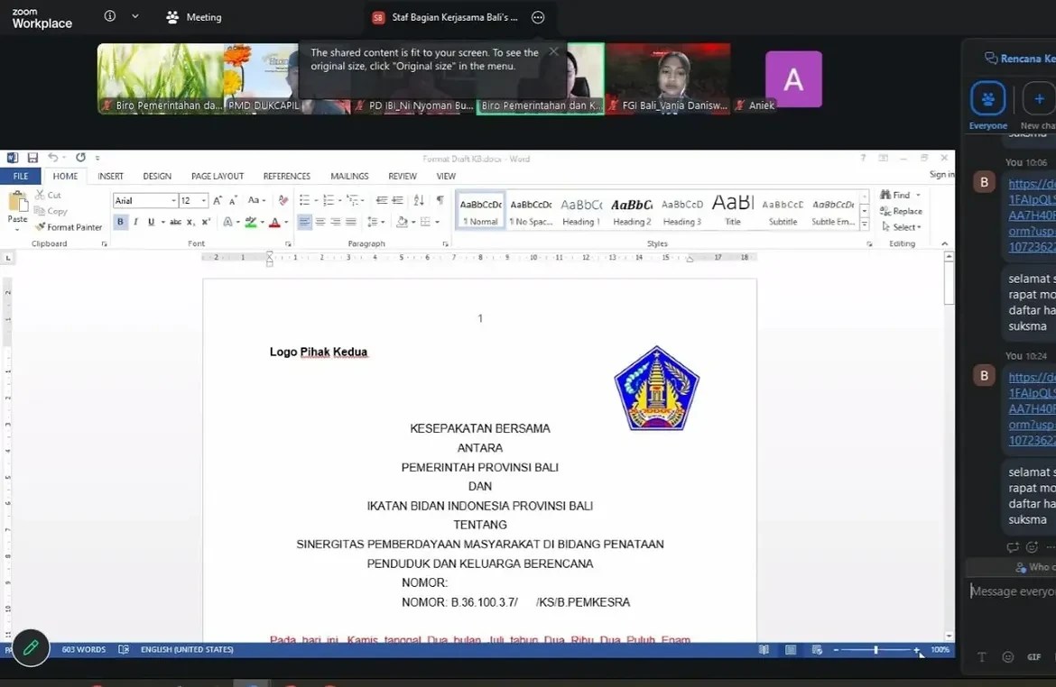The width and height of the screenshot is (1056, 687).
Task: Open the Zoom meeting info icon
Action: [110, 16]
